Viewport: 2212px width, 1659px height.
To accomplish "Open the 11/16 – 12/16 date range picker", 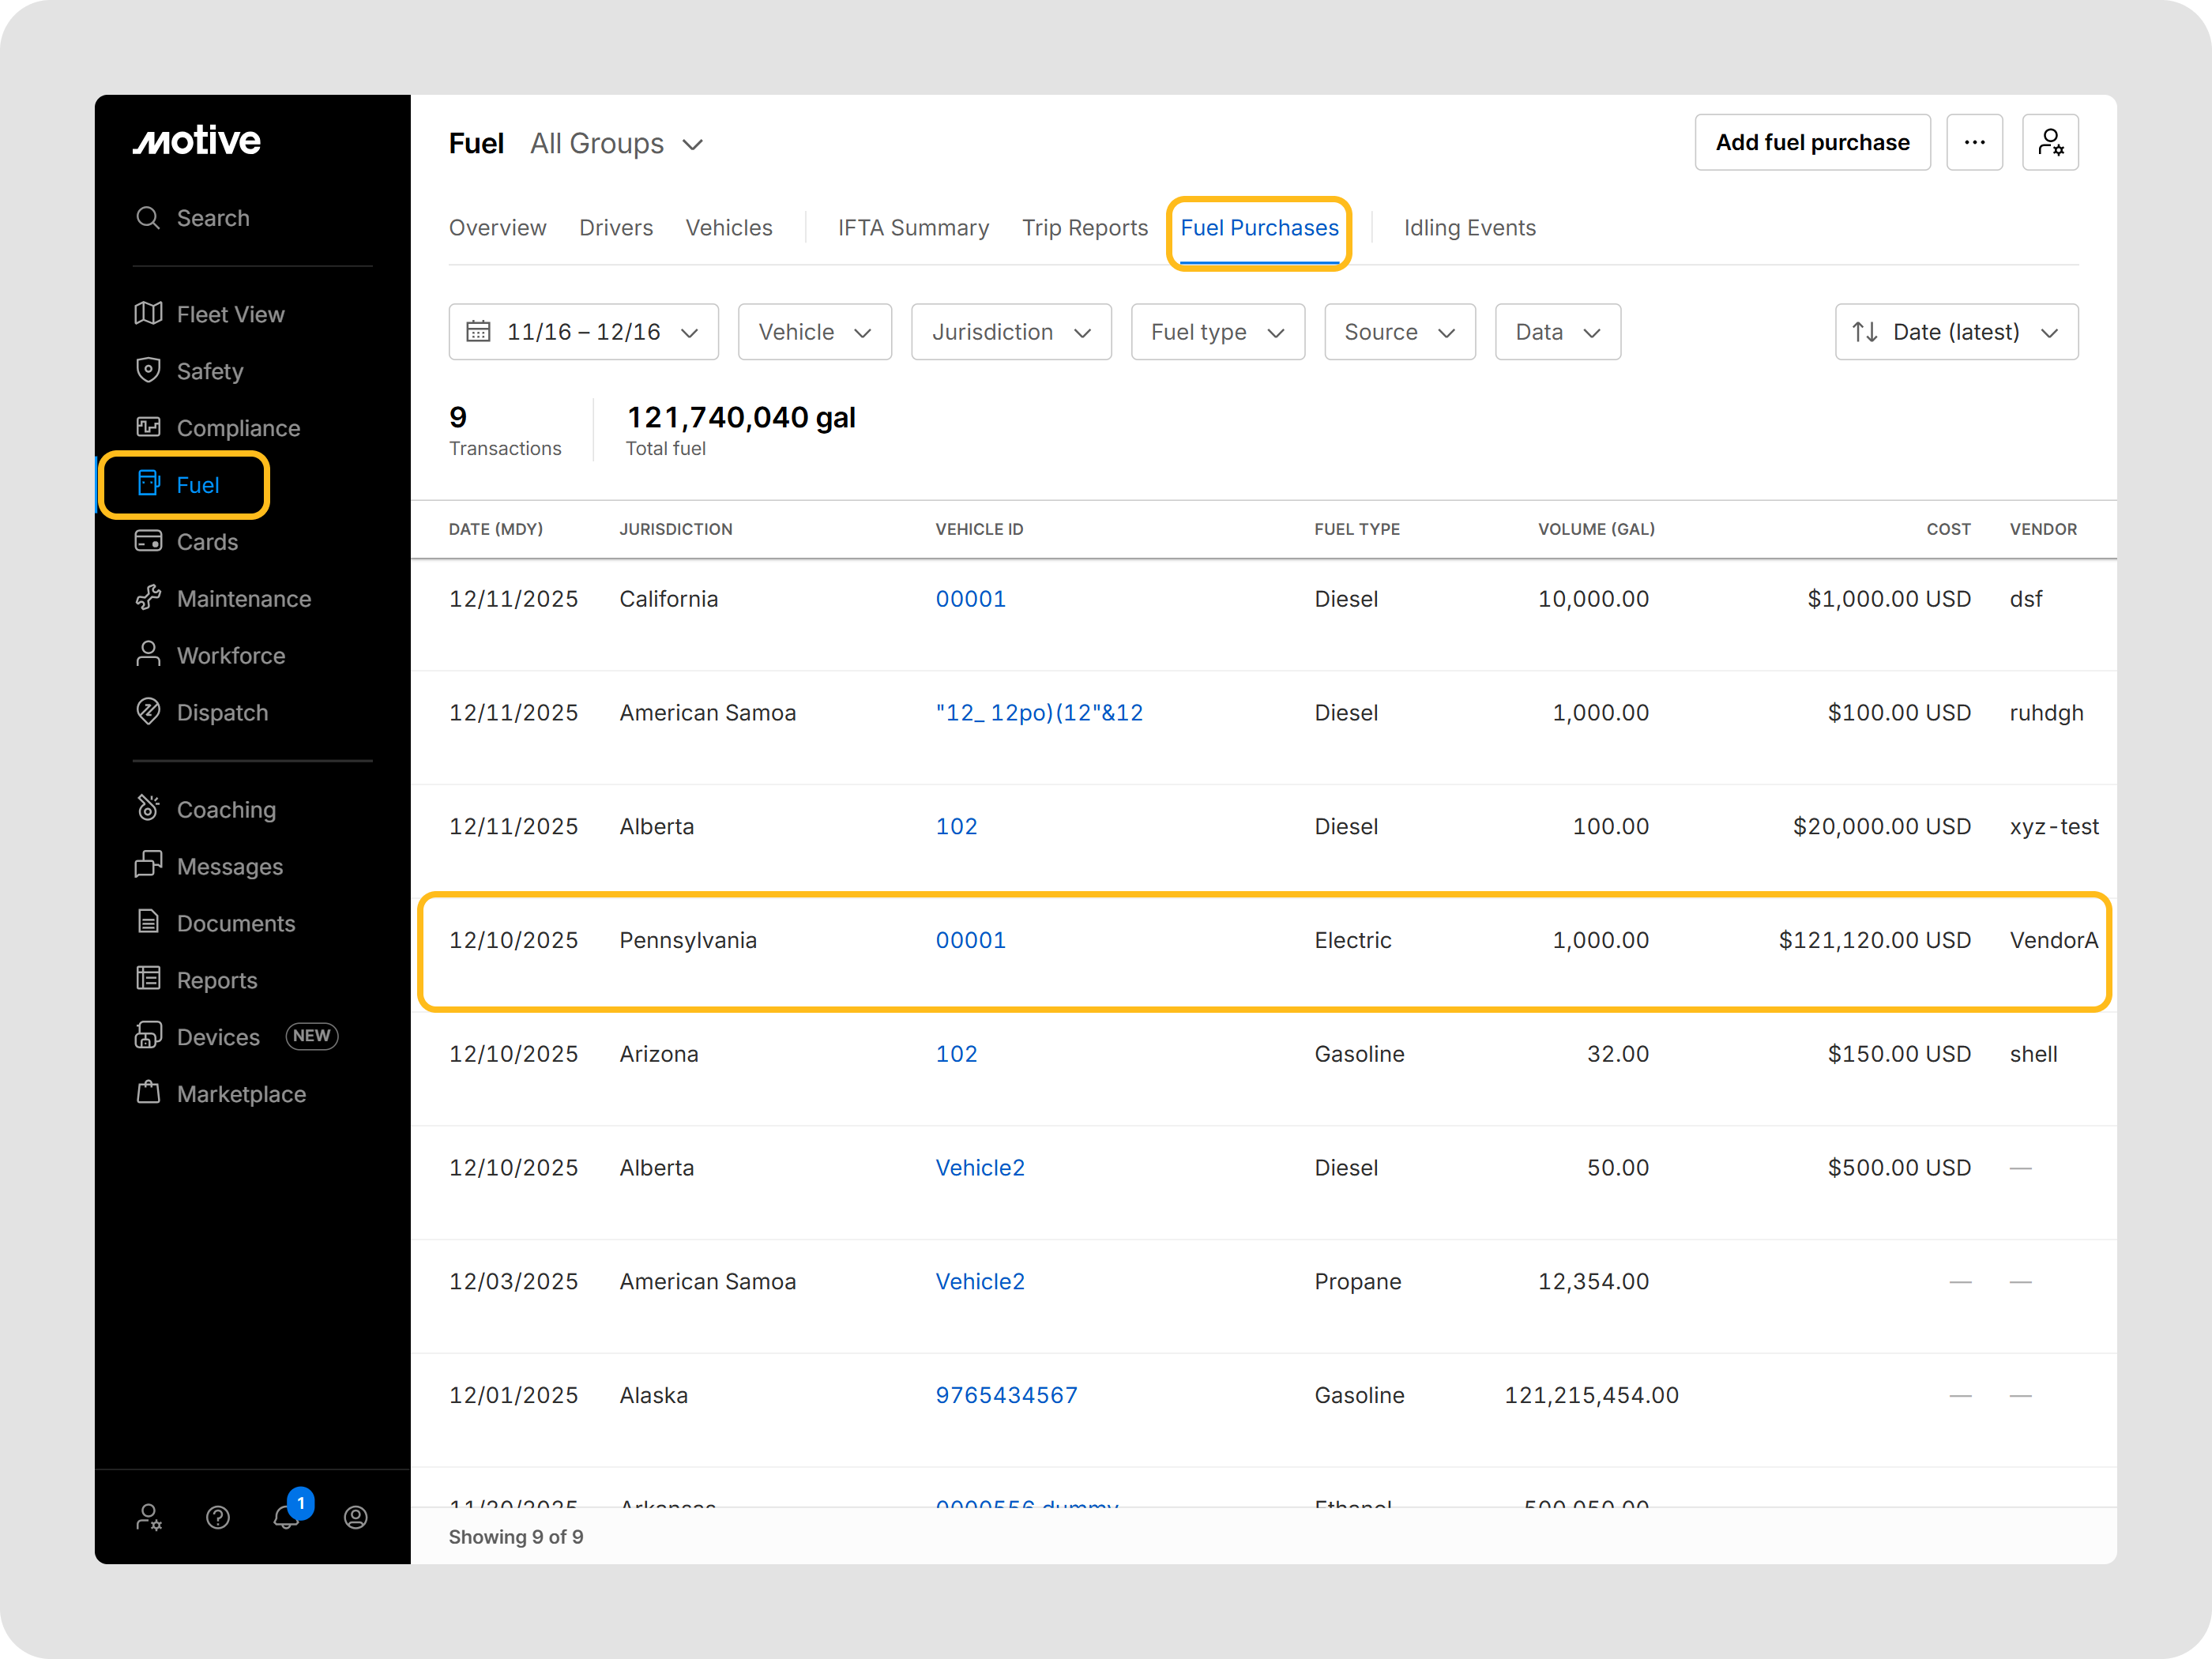I will 583,332.
